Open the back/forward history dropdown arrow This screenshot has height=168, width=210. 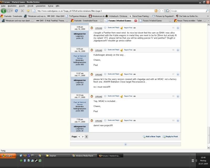click(x=12, y=11)
